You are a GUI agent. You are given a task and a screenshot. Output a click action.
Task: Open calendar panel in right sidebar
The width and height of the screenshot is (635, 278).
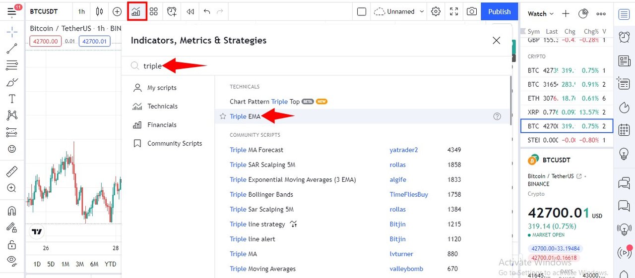point(624,131)
